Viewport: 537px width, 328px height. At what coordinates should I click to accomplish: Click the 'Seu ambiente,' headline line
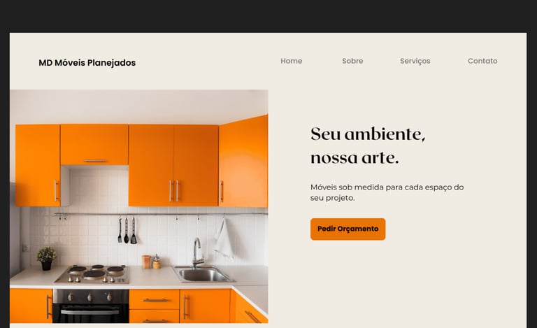pos(368,134)
